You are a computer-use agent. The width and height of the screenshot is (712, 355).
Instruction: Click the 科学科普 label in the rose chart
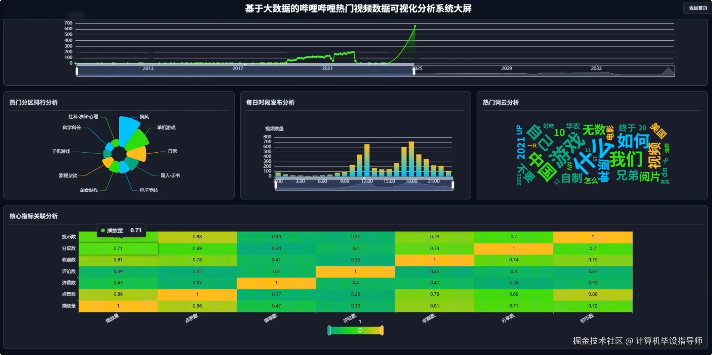pos(72,128)
